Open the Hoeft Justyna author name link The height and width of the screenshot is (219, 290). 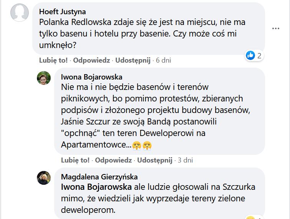(63, 12)
